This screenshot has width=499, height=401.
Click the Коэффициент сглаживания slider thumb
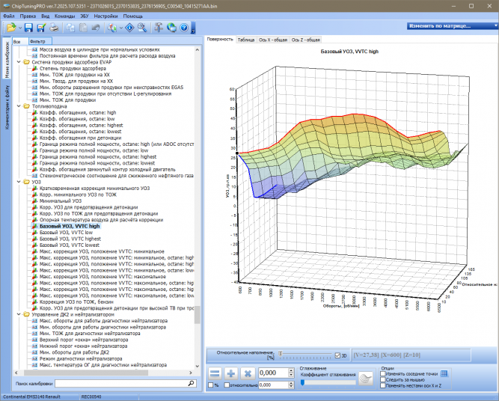(303, 382)
